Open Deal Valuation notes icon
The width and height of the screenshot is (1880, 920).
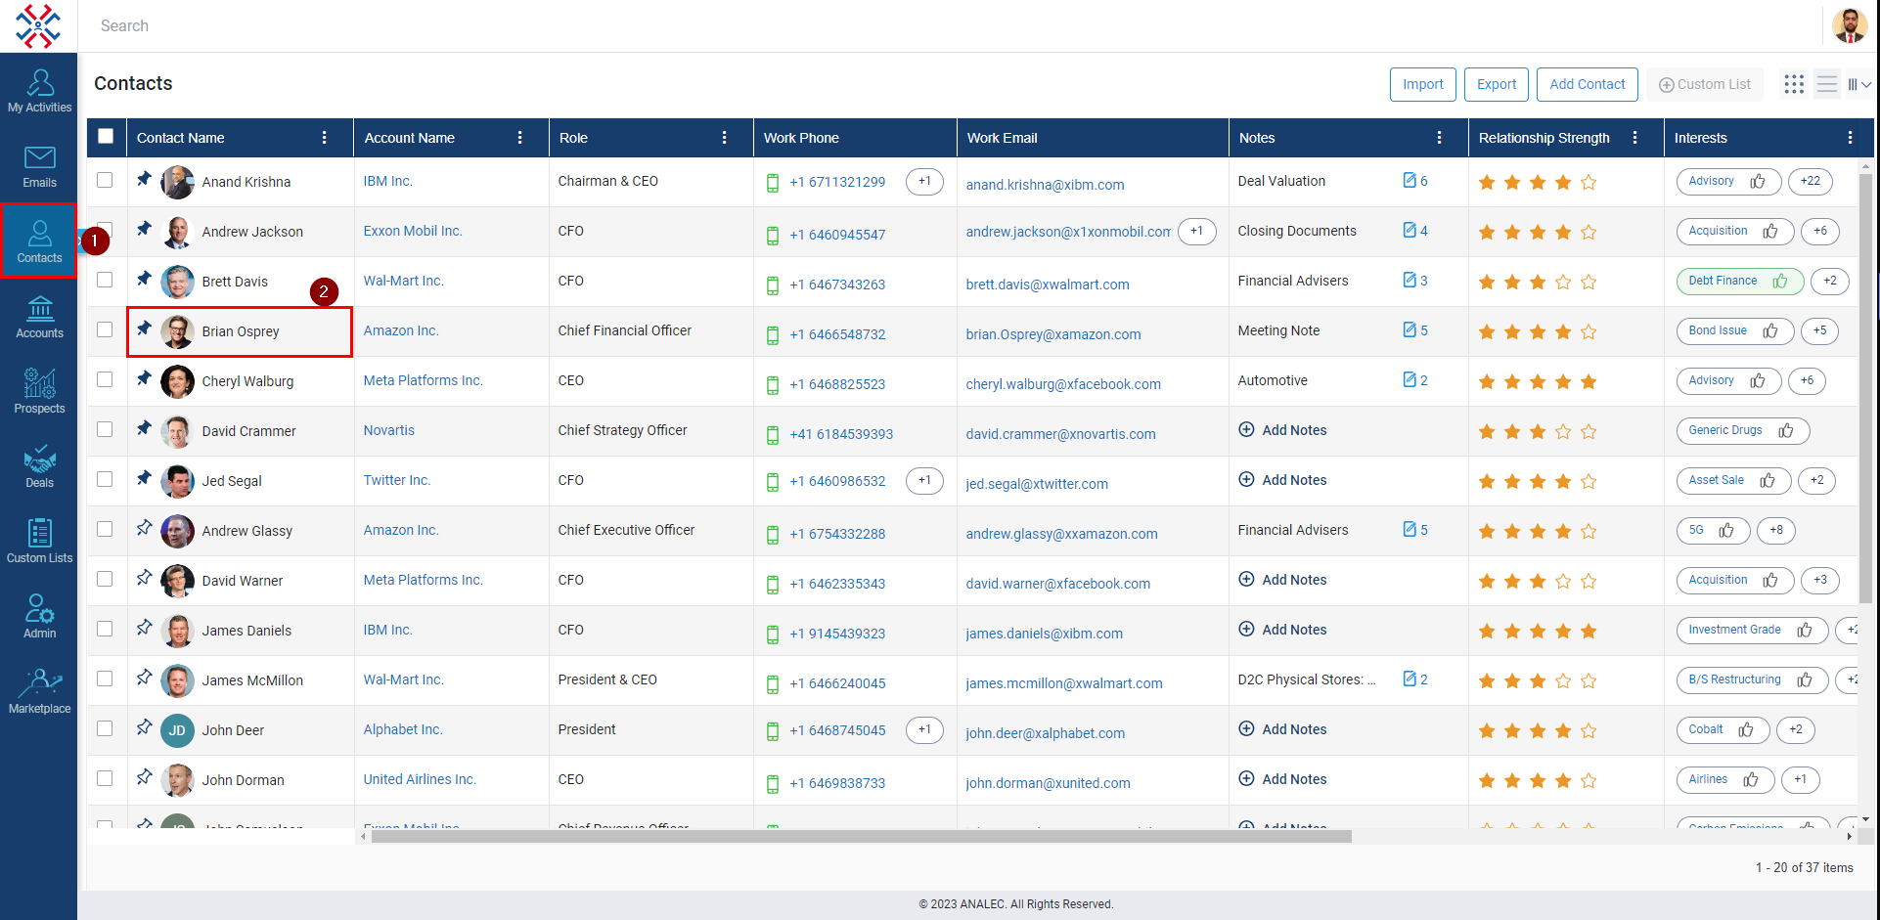pyautogui.click(x=1410, y=180)
